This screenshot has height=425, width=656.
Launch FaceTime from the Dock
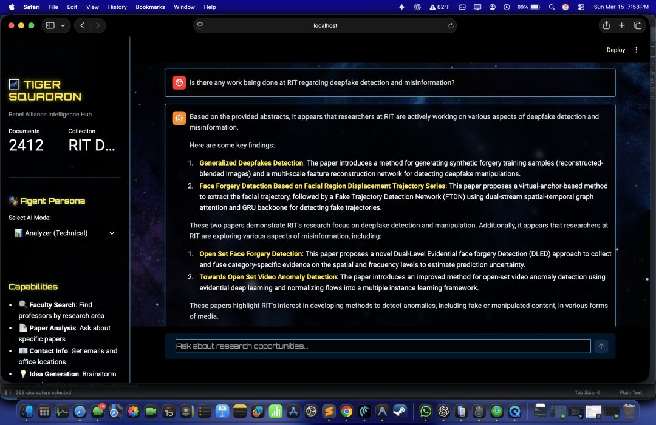[x=151, y=412]
